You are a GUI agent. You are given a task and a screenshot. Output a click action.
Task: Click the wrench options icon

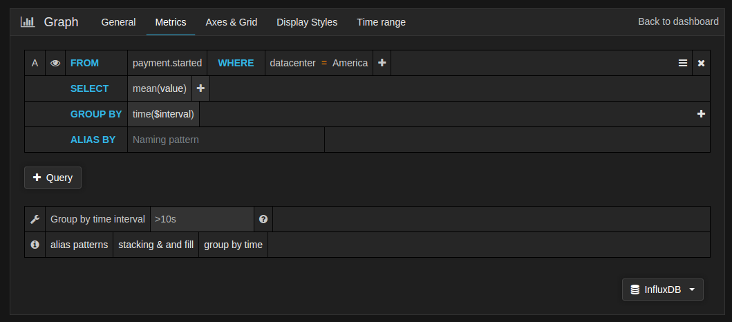point(35,219)
